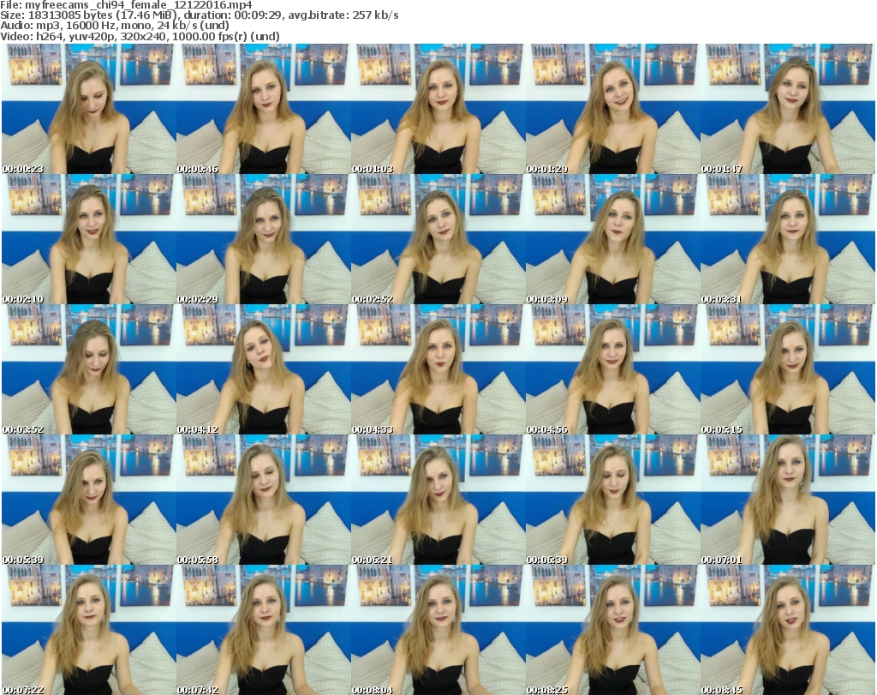The image size is (877, 695).
Task: Choose the thumbnail frame stamped 00:05:39
Action: click(x=89, y=500)
